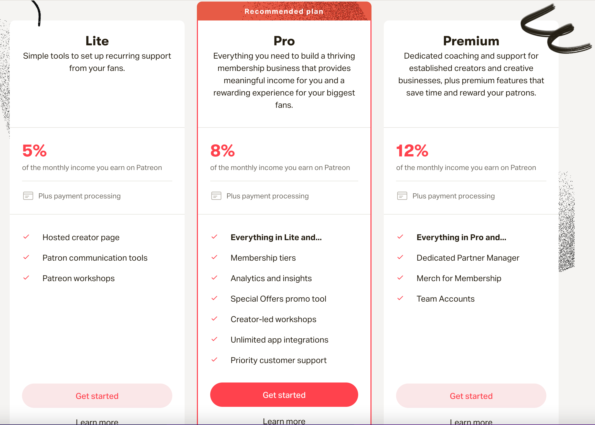Click the payment card icon under Premium plan
Screen dimensions: 595x425
click(x=402, y=196)
